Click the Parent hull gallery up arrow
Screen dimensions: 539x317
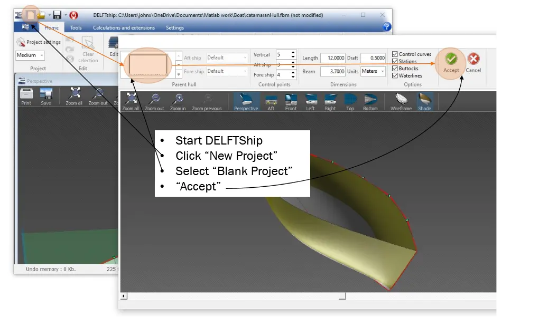click(x=179, y=55)
